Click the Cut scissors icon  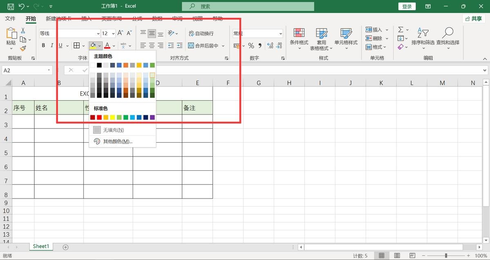tap(23, 31)
